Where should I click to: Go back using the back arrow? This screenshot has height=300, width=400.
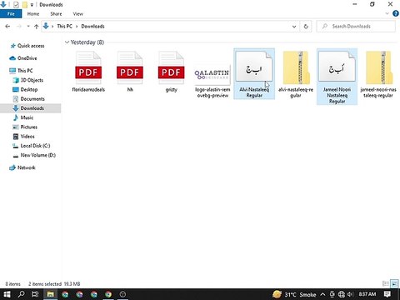click(x=7, y=27)
